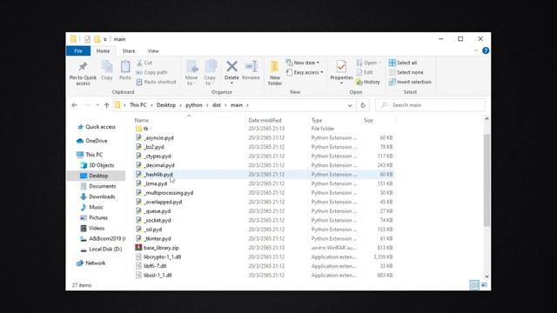The image size is (557, 313).
Task: Switch to Large icons view in status bar
Action: 484,285
